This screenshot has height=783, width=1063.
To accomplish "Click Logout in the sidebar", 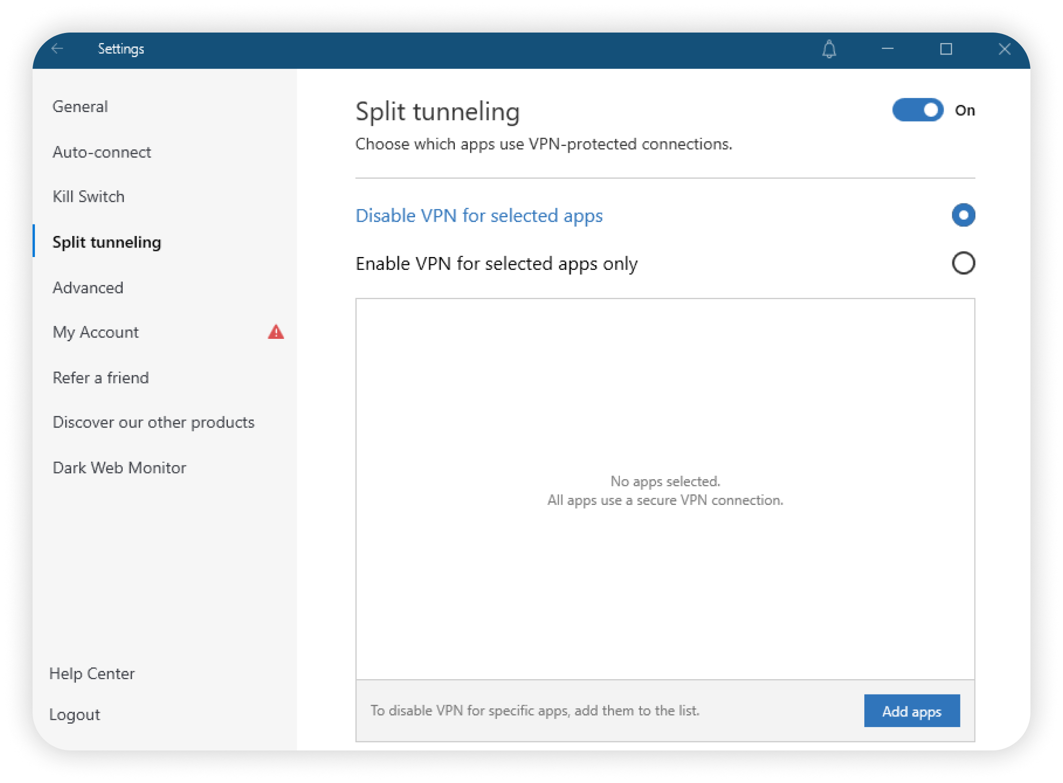I will point(75,715).
